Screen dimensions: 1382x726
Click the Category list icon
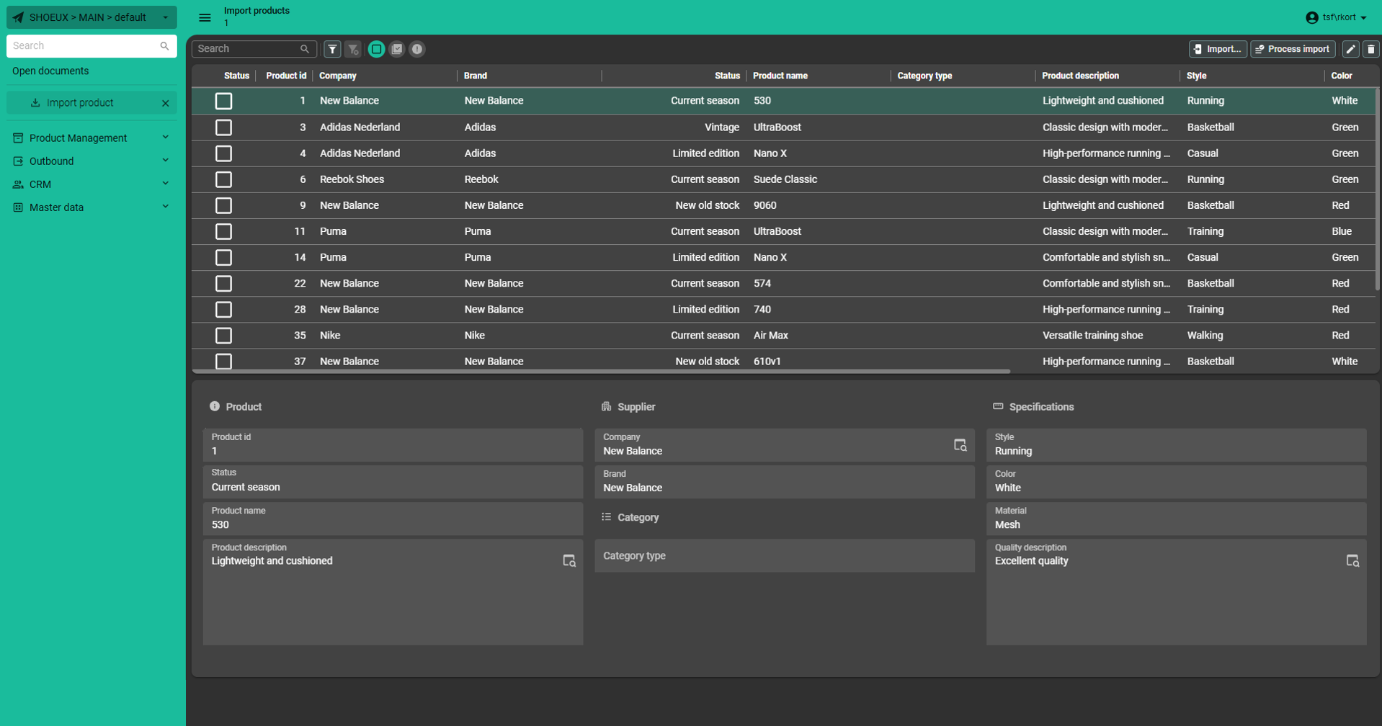606,516
